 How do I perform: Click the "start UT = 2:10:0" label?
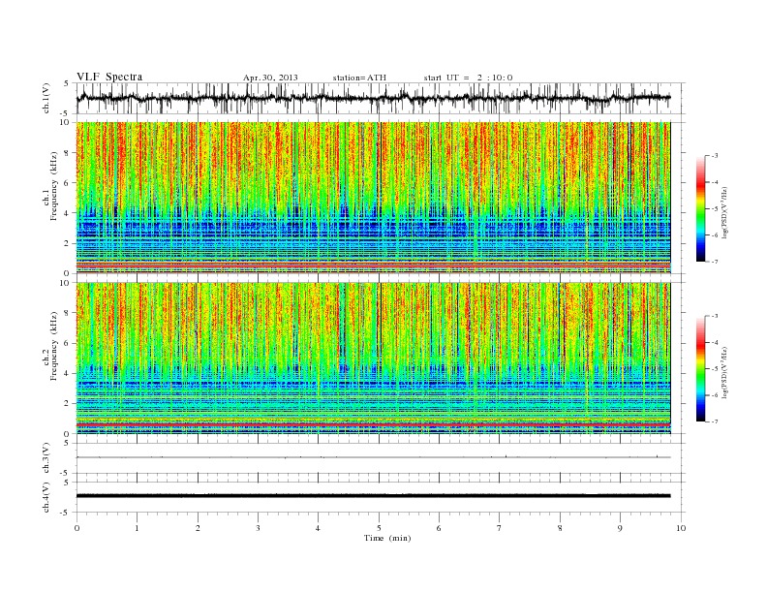[468, 78]
